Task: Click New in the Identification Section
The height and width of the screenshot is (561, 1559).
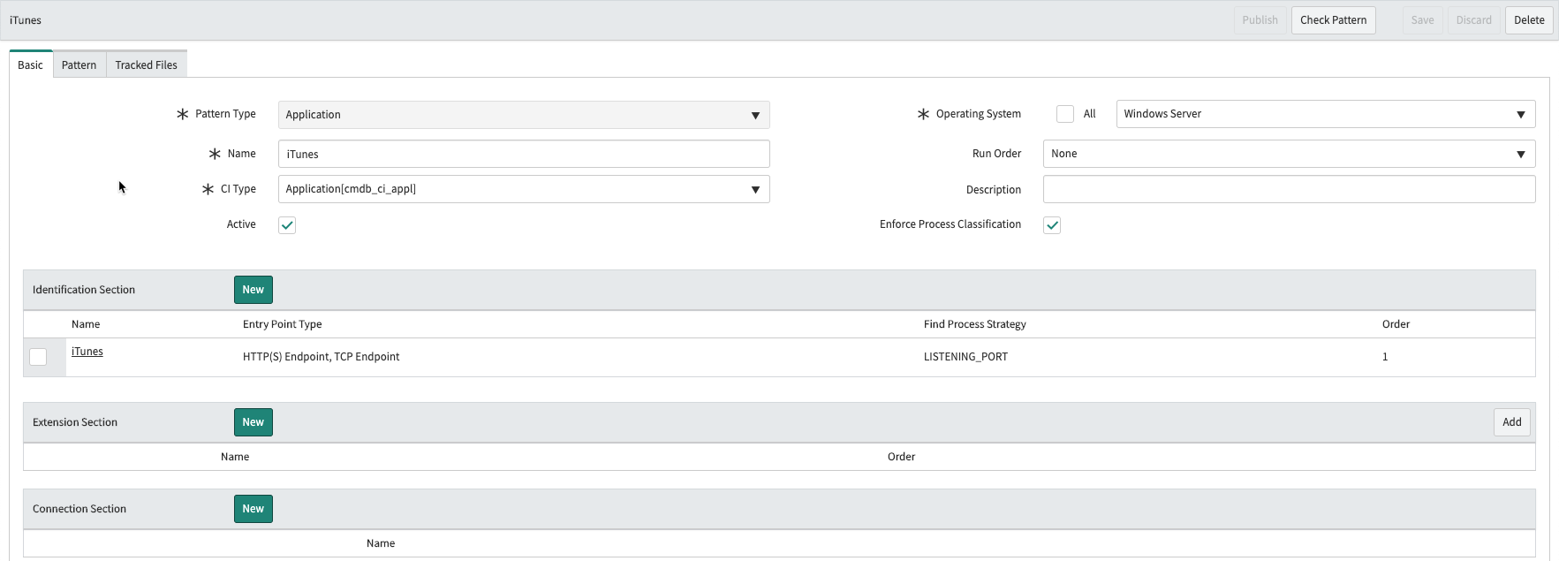Action: (x=254, y=290)
